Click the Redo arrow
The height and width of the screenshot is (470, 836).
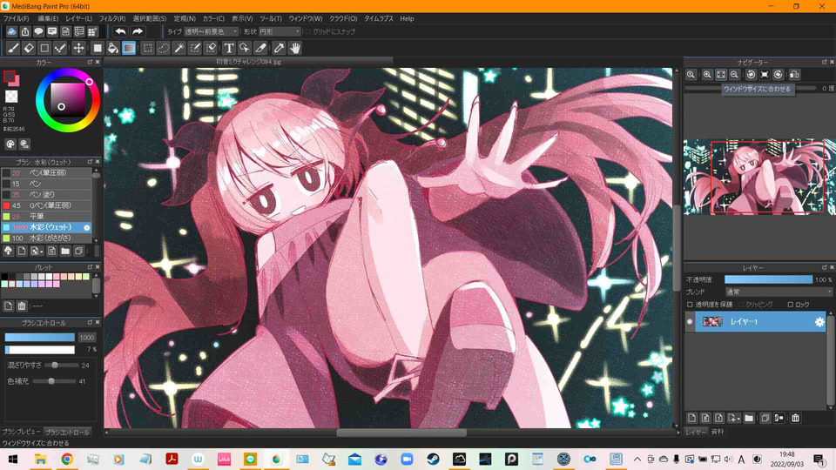pos(138,31)
